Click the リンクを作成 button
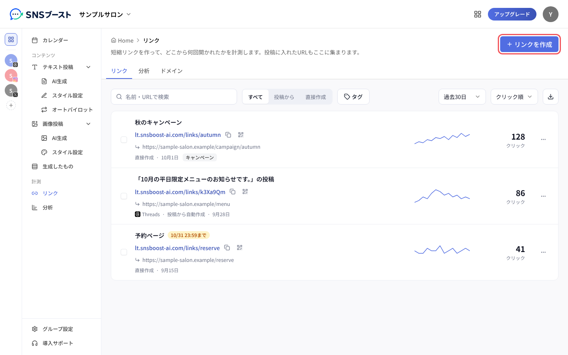Screen dimensions: 568x355 pyautogui.click(x=529, y=45)
